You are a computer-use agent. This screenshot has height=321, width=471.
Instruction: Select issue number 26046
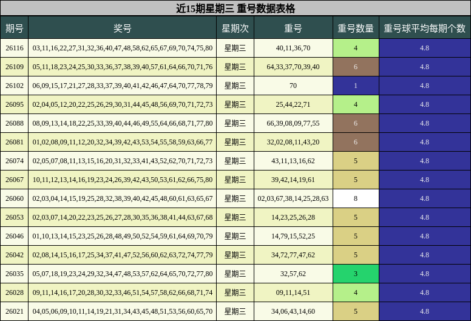coord(15,236)
